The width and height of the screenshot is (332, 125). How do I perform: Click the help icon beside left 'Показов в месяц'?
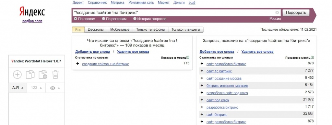[188, 57]
